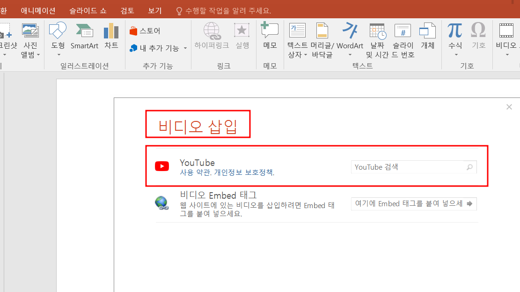Open the Animations (애니메이션) tab
Screen dimensions: 520x292
point(38,11)
